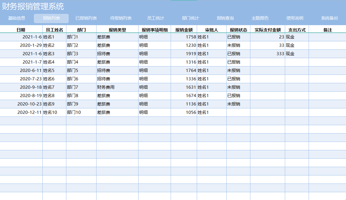
Task: Switch to the 已报销列表 tab
Action: click(86, 18)
